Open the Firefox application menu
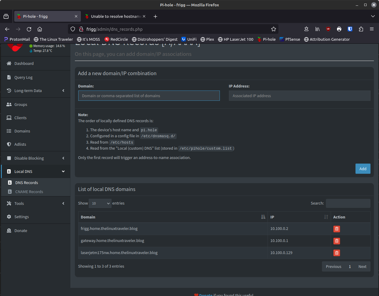The width and height of the screenshot is (379, 296). click(x=372, y=29)
